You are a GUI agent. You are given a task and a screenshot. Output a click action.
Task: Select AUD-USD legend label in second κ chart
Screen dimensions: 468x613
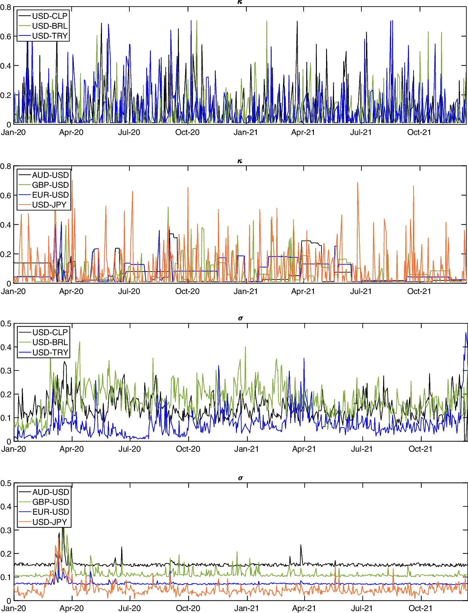click(50, 175)
